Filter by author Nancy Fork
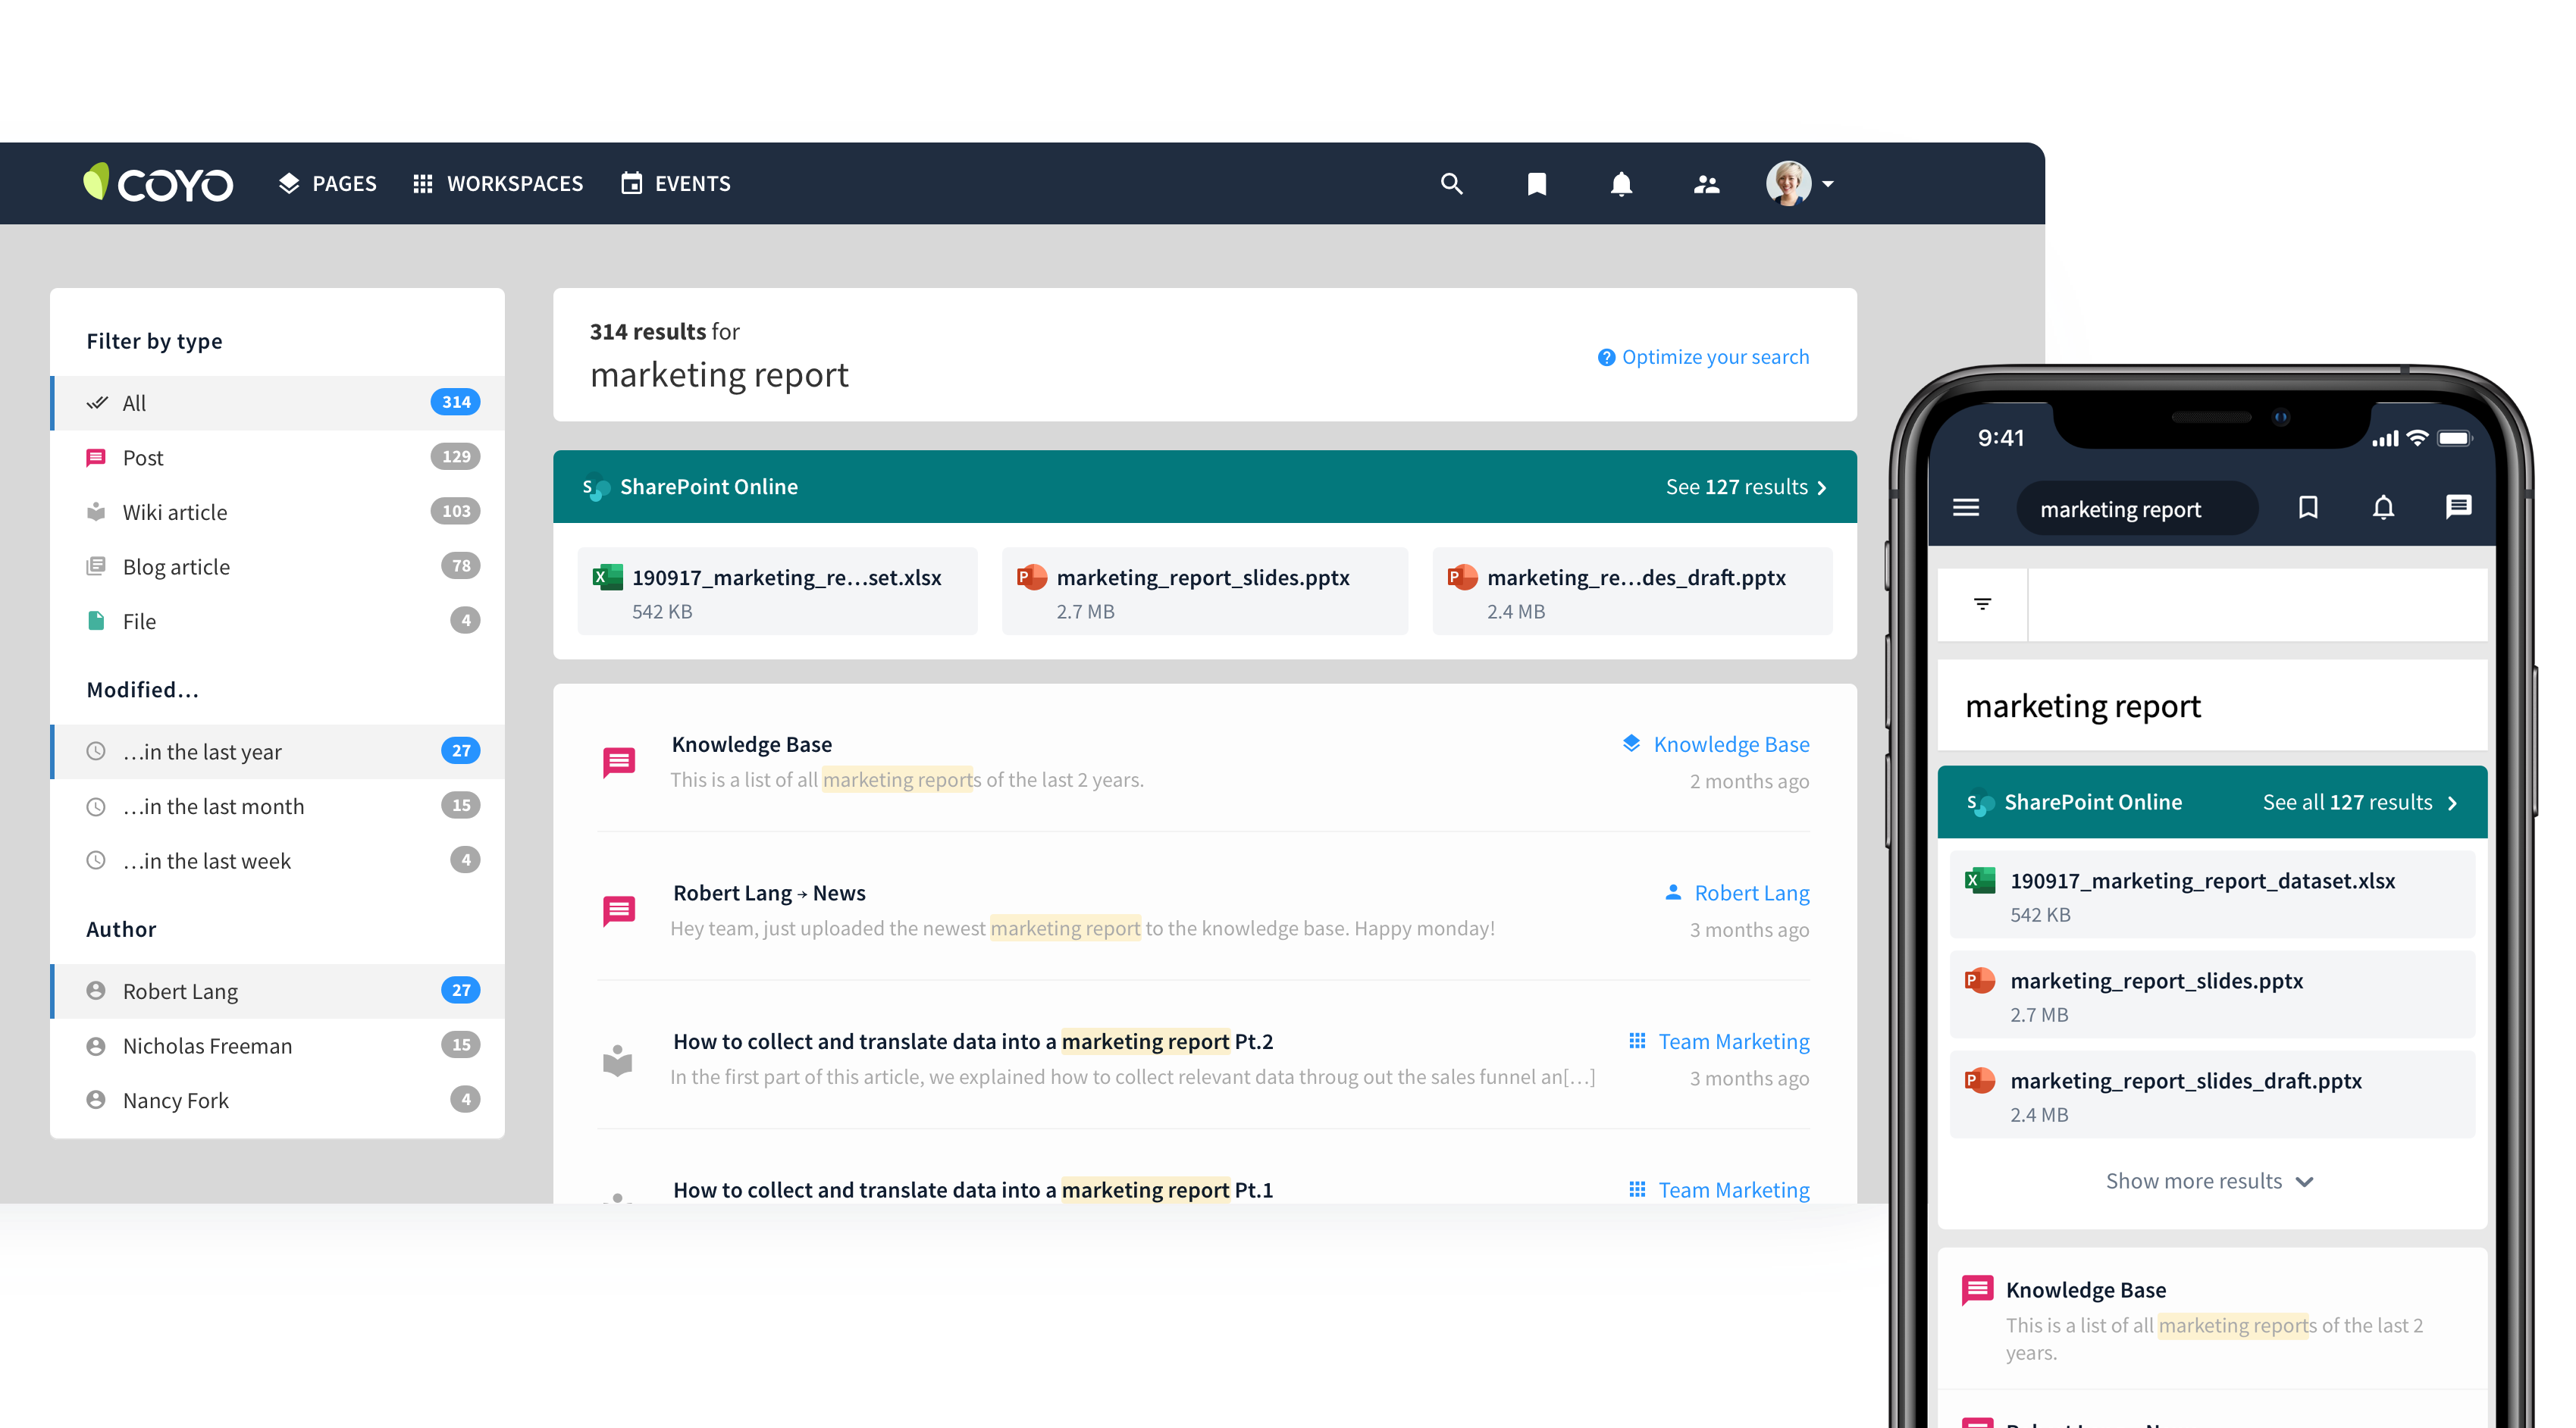 pos(278,1100)
